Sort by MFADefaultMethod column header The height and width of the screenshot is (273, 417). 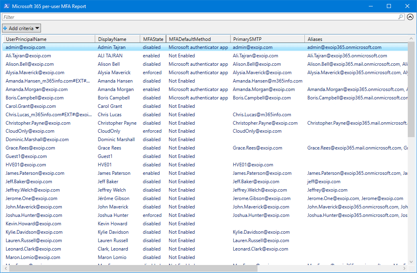pyautogui.click(x=198, y=39)
